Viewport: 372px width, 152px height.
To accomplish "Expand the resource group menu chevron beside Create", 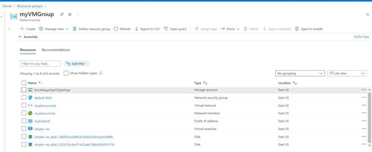I will (10, 29).
